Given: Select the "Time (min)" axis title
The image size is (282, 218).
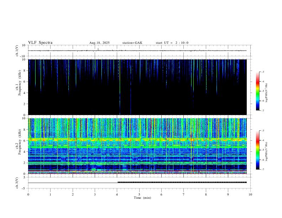Looking at the screenshot, I should (142, 198).
